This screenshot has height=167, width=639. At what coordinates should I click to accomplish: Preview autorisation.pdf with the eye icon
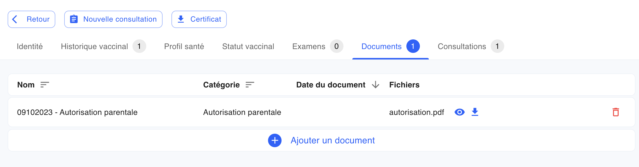tap(460, 112)
